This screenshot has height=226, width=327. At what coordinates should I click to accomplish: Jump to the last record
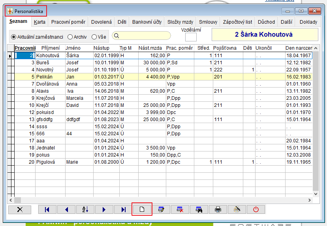click(x=123, y=209)
